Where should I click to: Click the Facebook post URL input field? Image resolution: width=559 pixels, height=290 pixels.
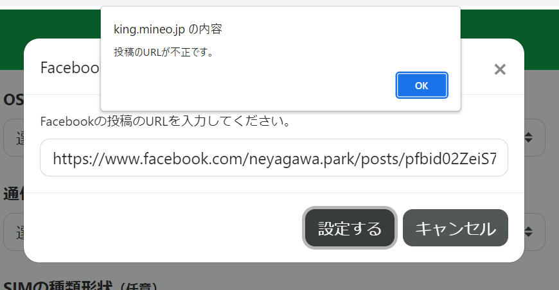point(274,158)
